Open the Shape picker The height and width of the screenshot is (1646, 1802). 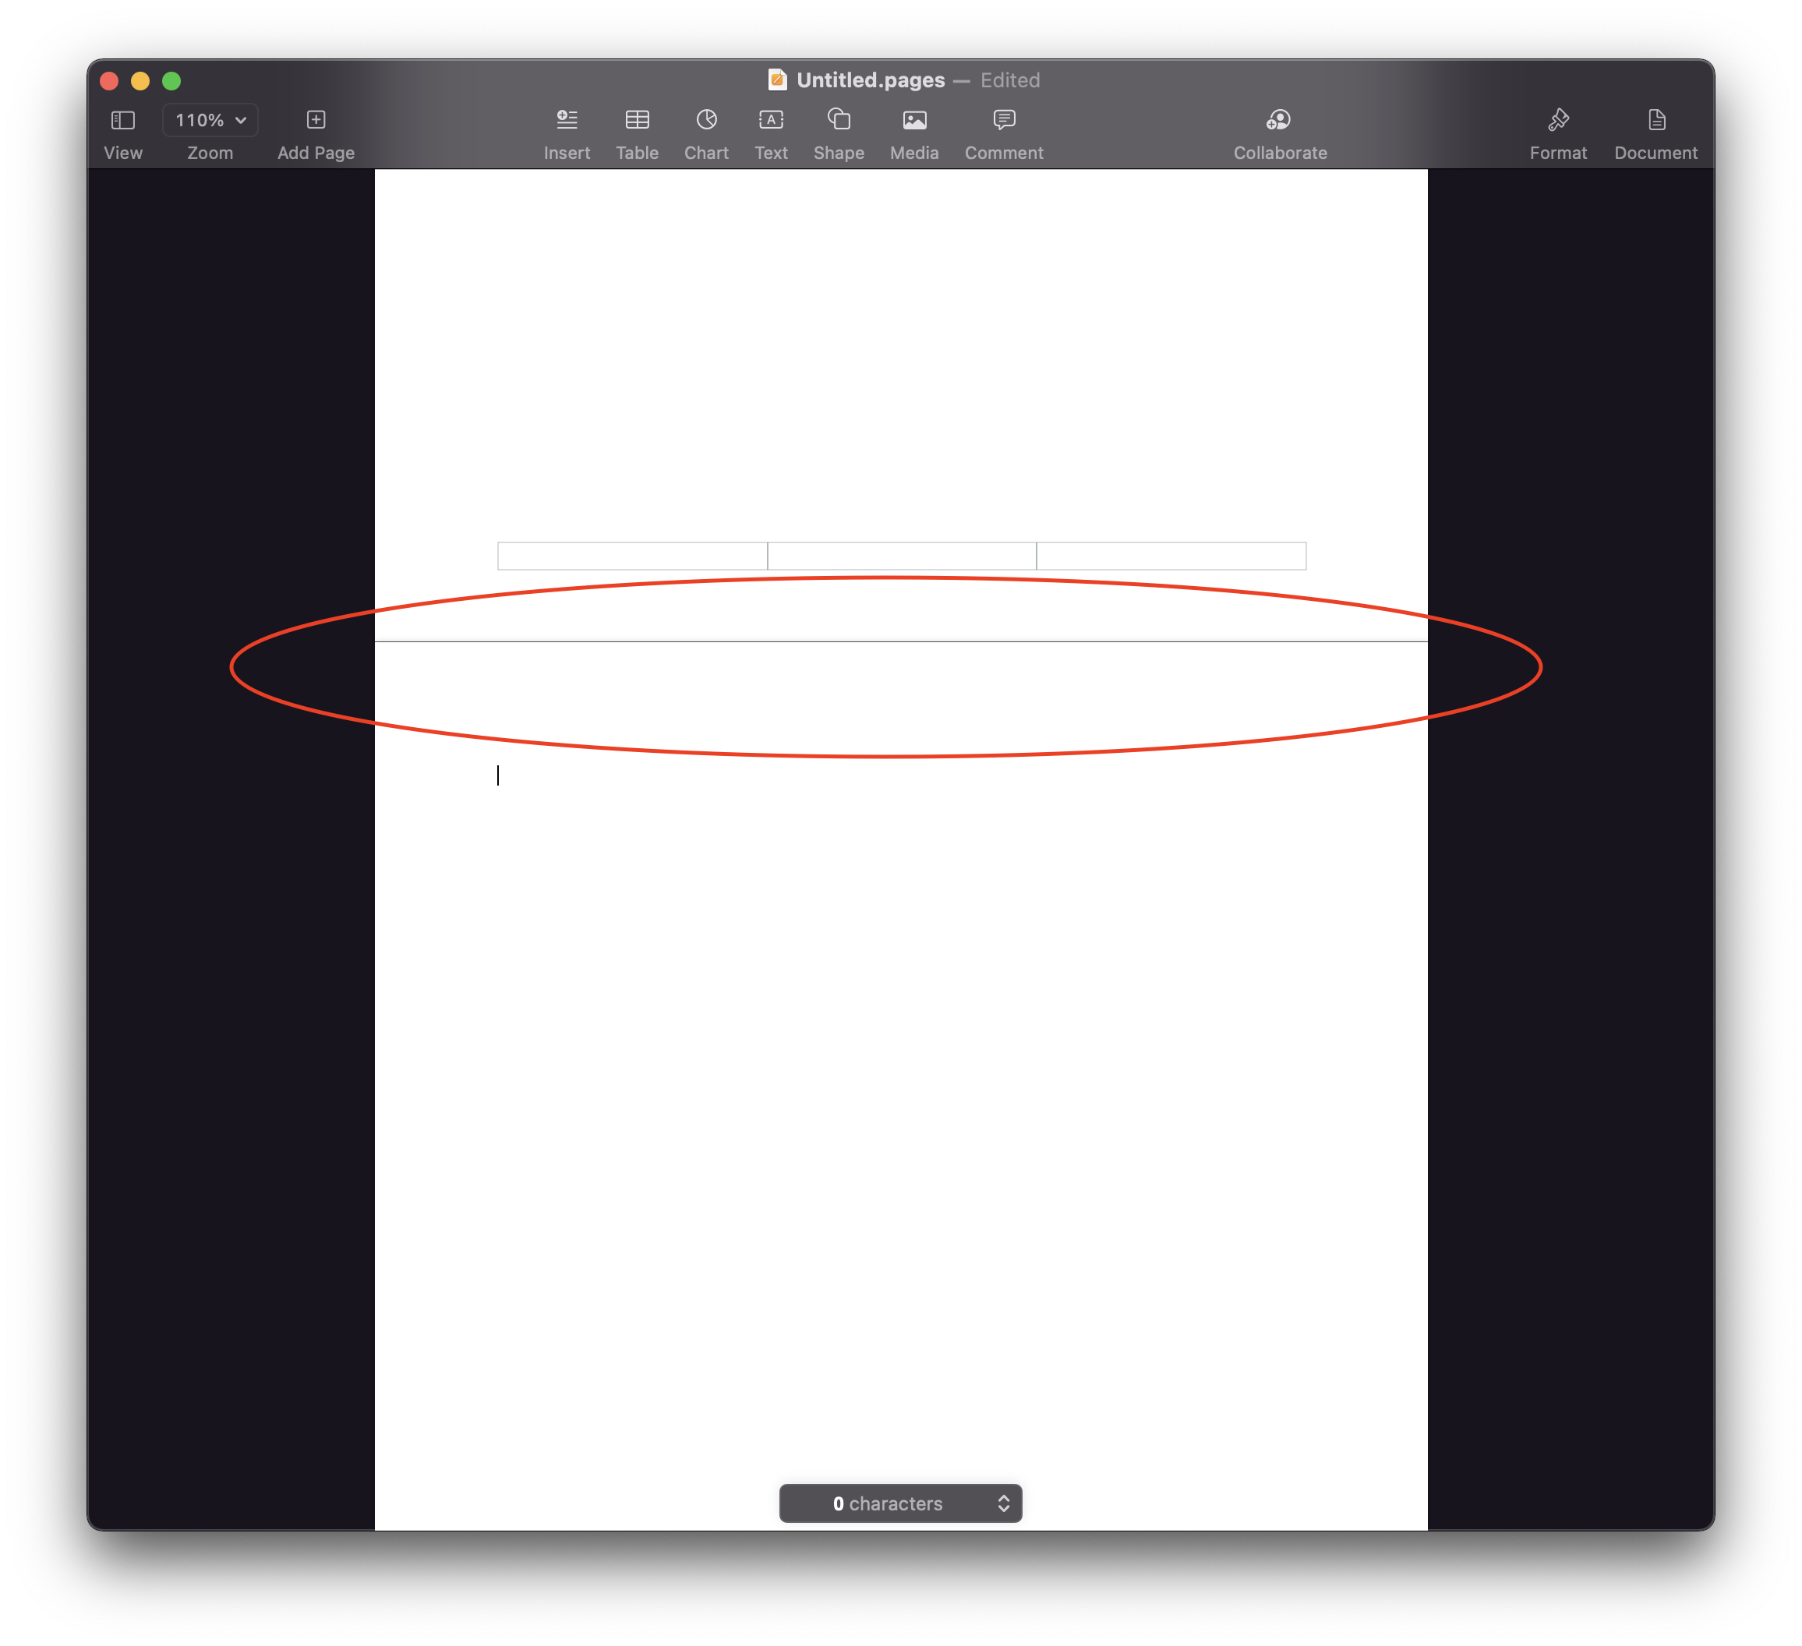click(839, 120)
